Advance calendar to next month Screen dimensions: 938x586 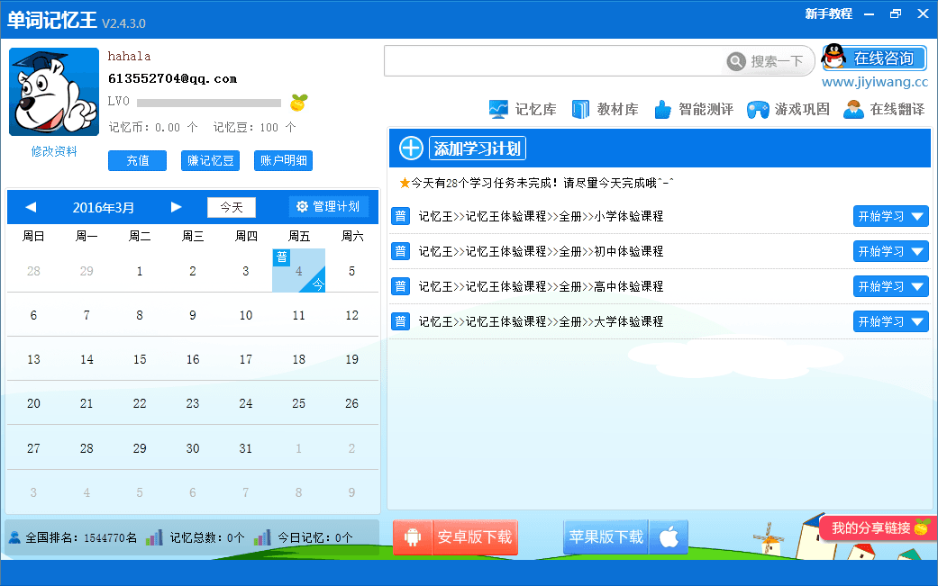coord(176,207)
